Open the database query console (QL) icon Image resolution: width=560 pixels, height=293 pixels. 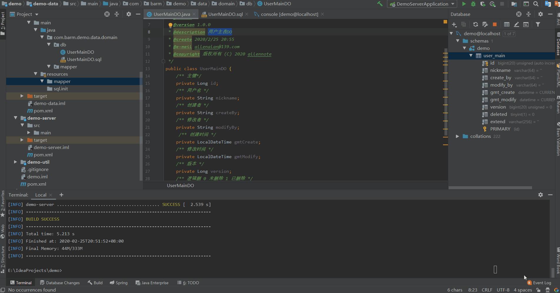click(x=526, y=25)
